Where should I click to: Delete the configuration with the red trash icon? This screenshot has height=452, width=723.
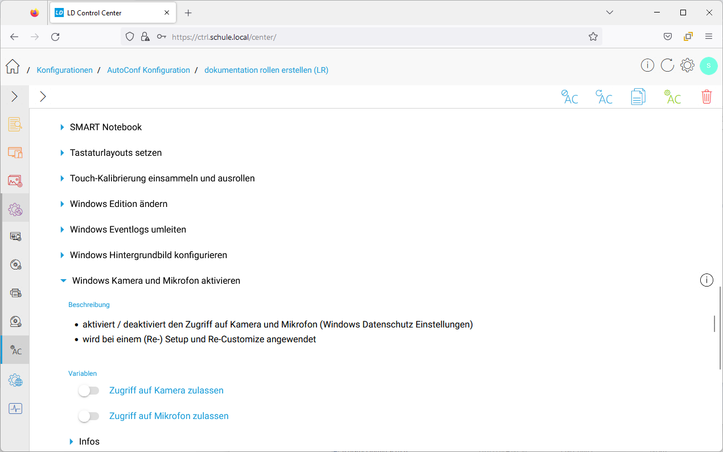pos(706,97)
